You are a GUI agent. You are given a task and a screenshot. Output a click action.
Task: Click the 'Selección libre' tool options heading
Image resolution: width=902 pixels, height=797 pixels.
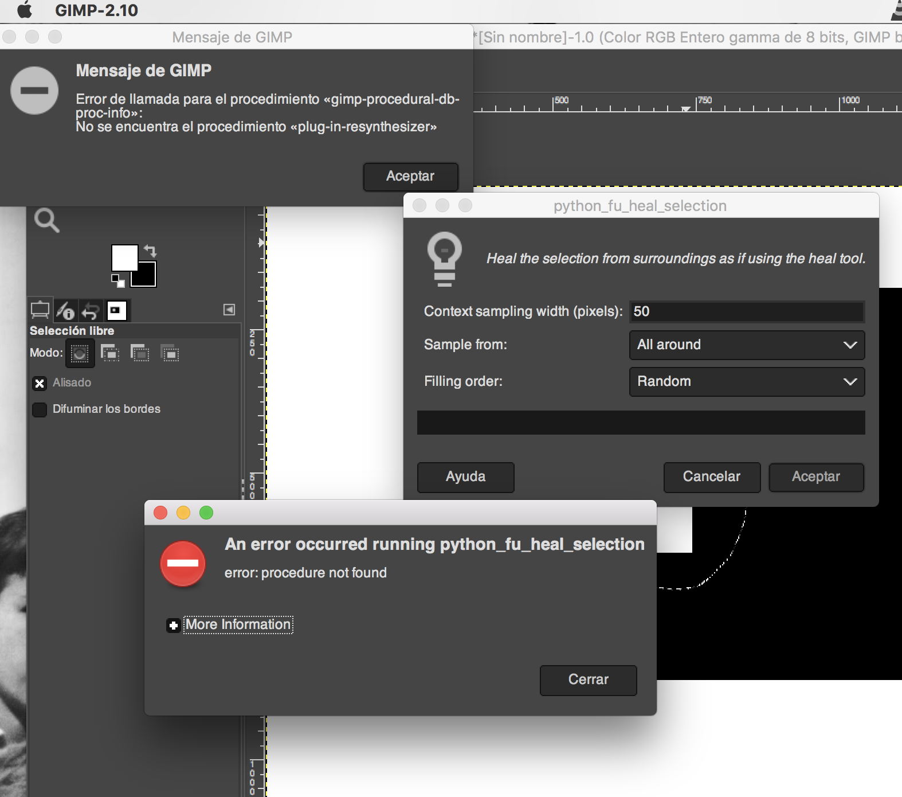(x=72, y=331)
